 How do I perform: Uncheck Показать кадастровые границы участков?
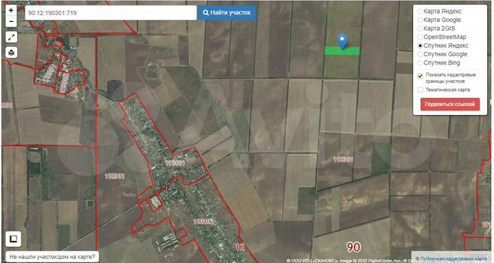[x=421, y=75]
